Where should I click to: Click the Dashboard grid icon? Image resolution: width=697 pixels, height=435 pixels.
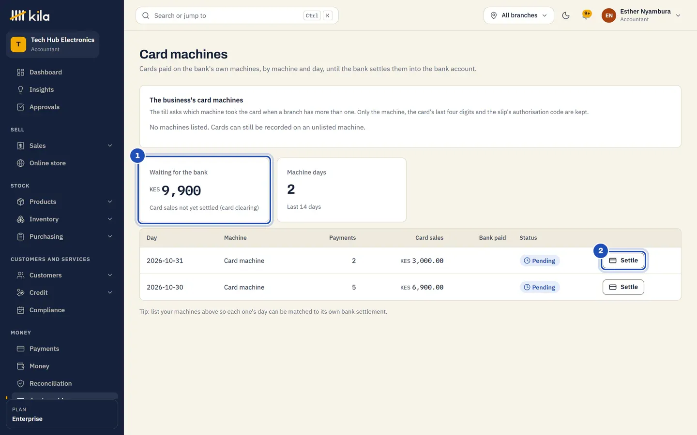point(20,72)
